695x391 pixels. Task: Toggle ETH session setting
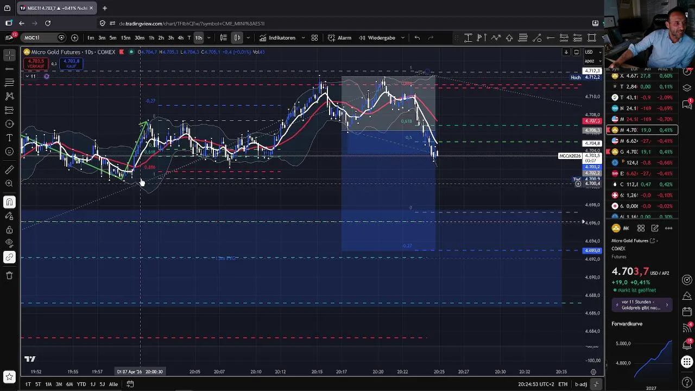(563, 384)
